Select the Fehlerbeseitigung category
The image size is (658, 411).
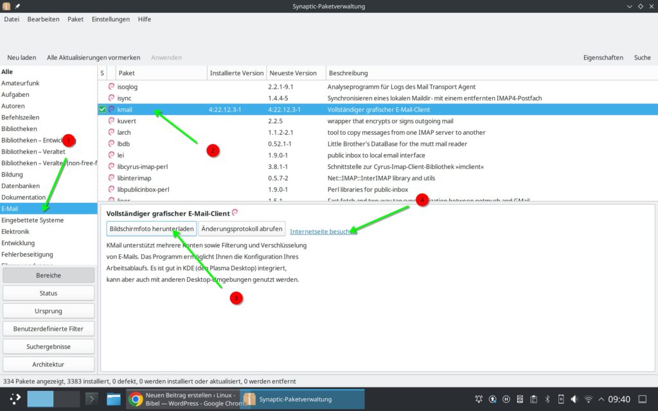tap(49, 254)
